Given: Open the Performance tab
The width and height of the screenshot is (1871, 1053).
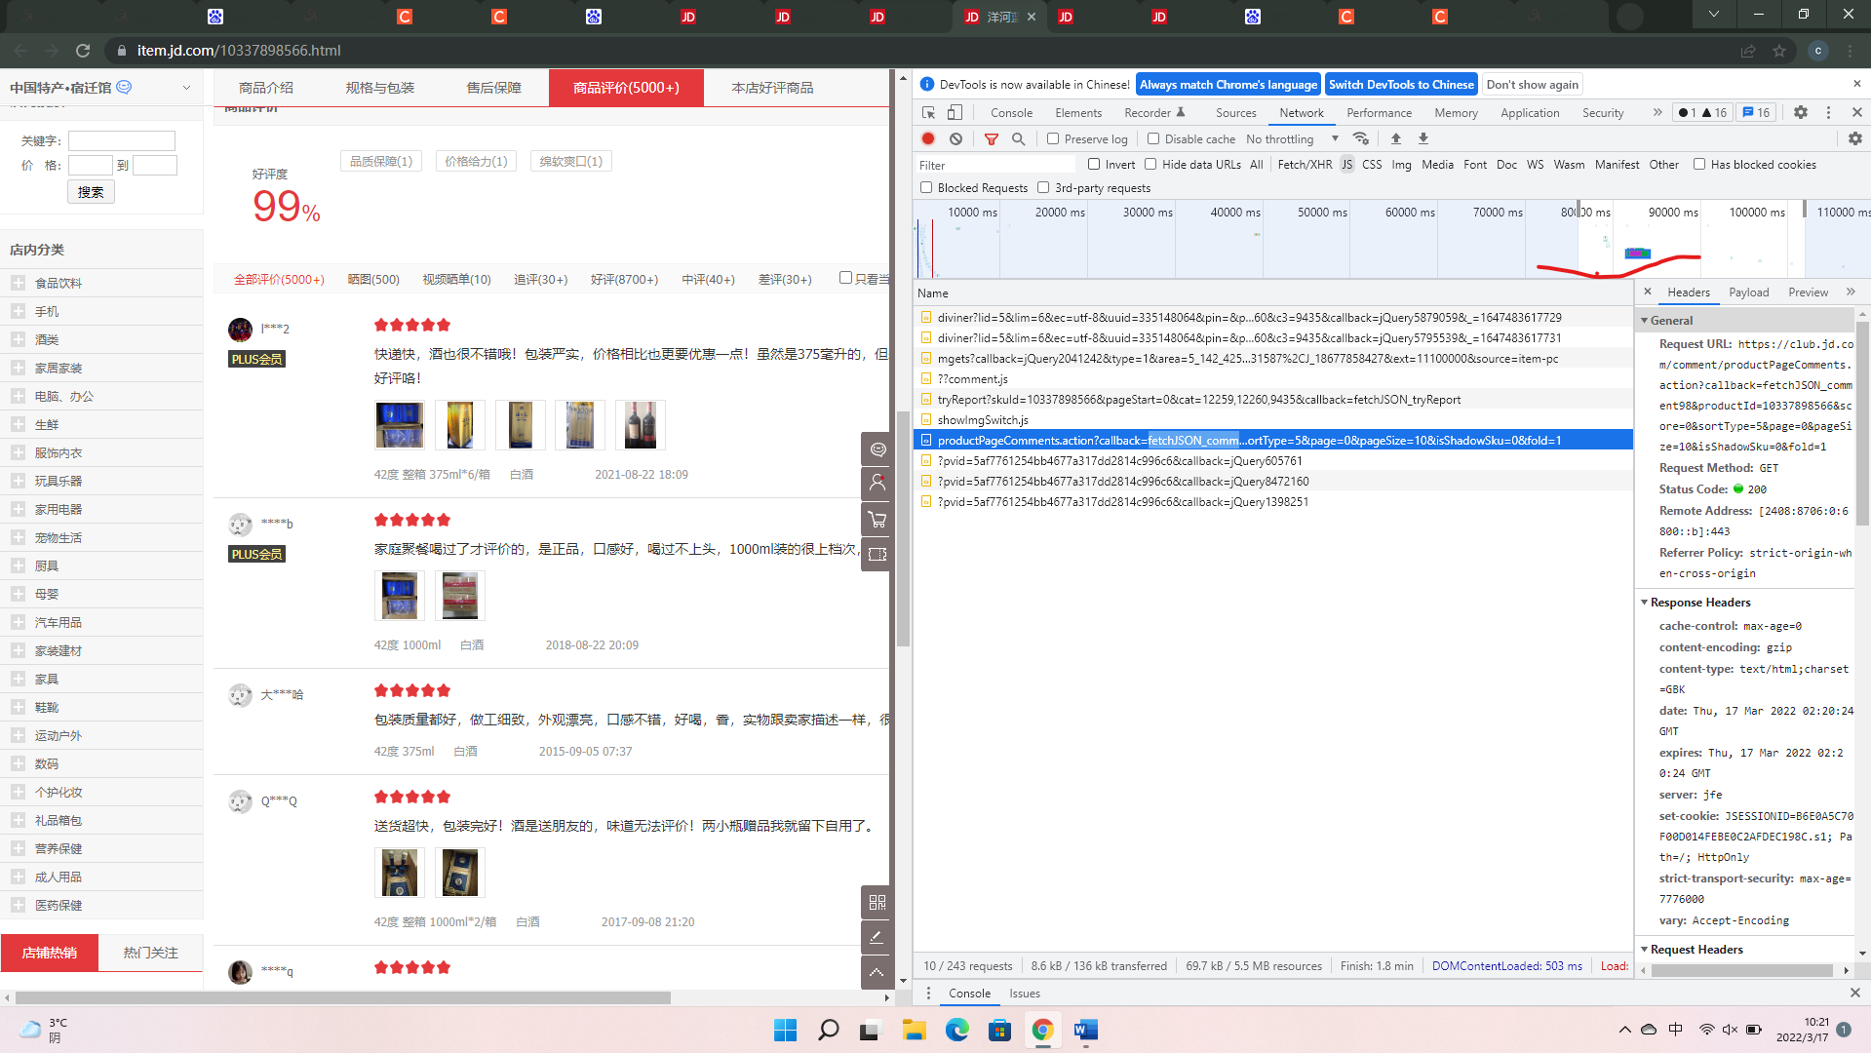Looking at the screenshot, I should point(1379,112).
